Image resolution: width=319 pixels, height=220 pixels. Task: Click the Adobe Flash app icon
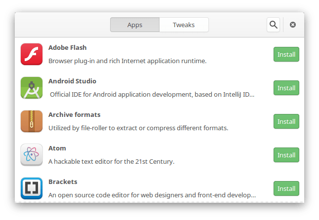pos(32,54)
